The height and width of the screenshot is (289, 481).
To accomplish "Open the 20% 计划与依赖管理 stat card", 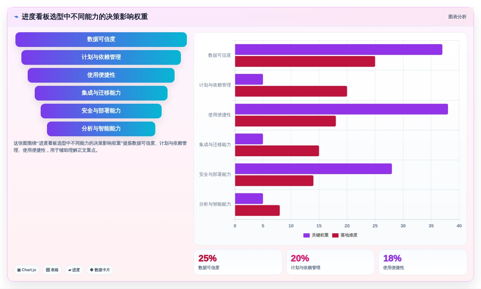I will point(330,262).
